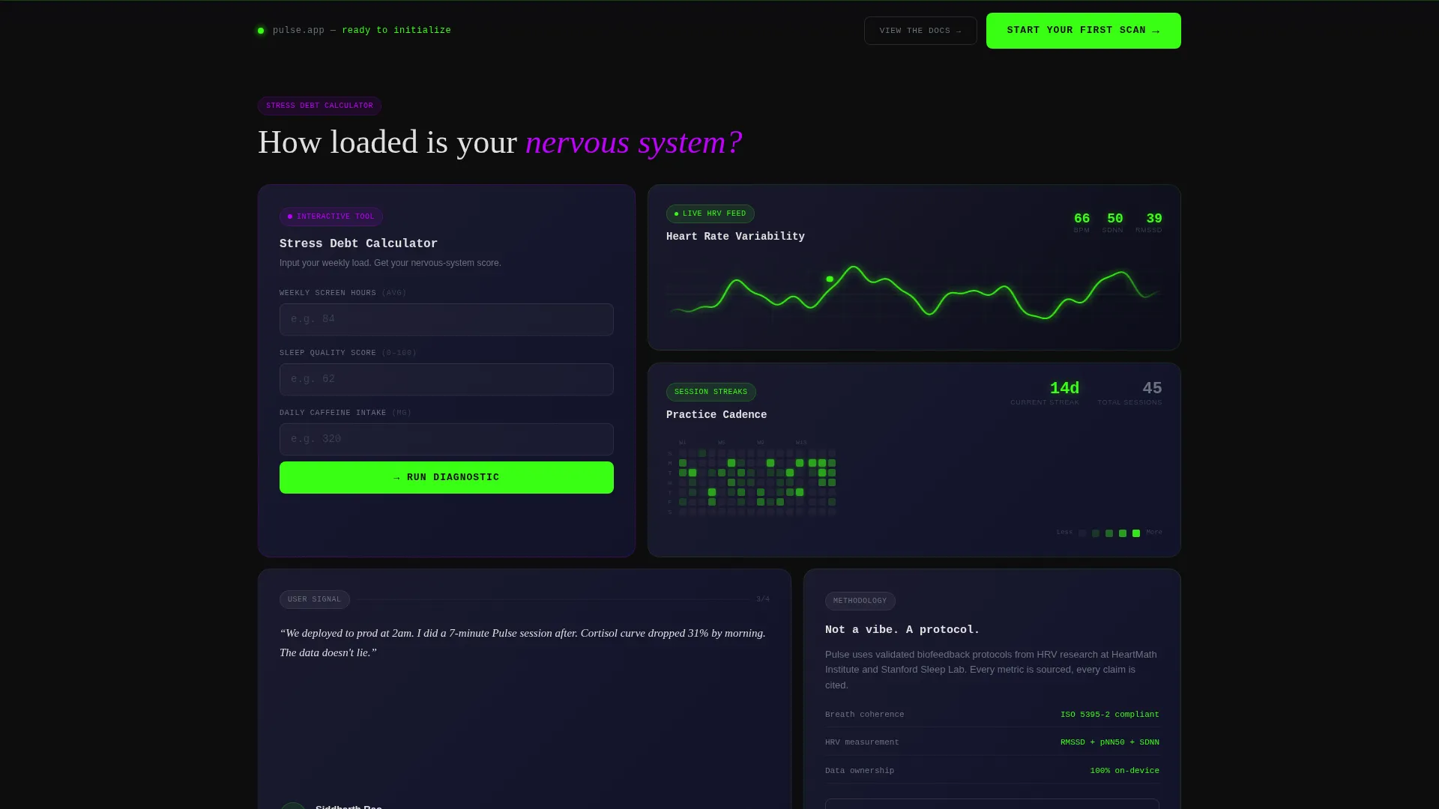This screenshot has width=1439, height=809.
Task: Click into the Daily Caffeine Intake field
Action: (447, 439)
